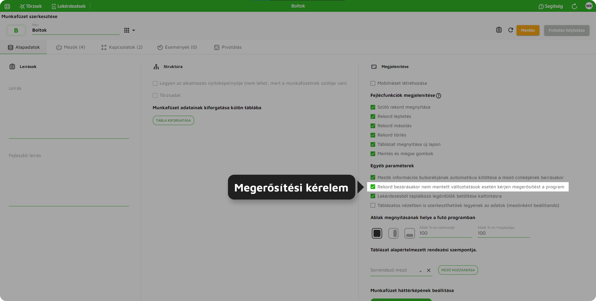Select bottom-panel window position icon

coord(410,233)
